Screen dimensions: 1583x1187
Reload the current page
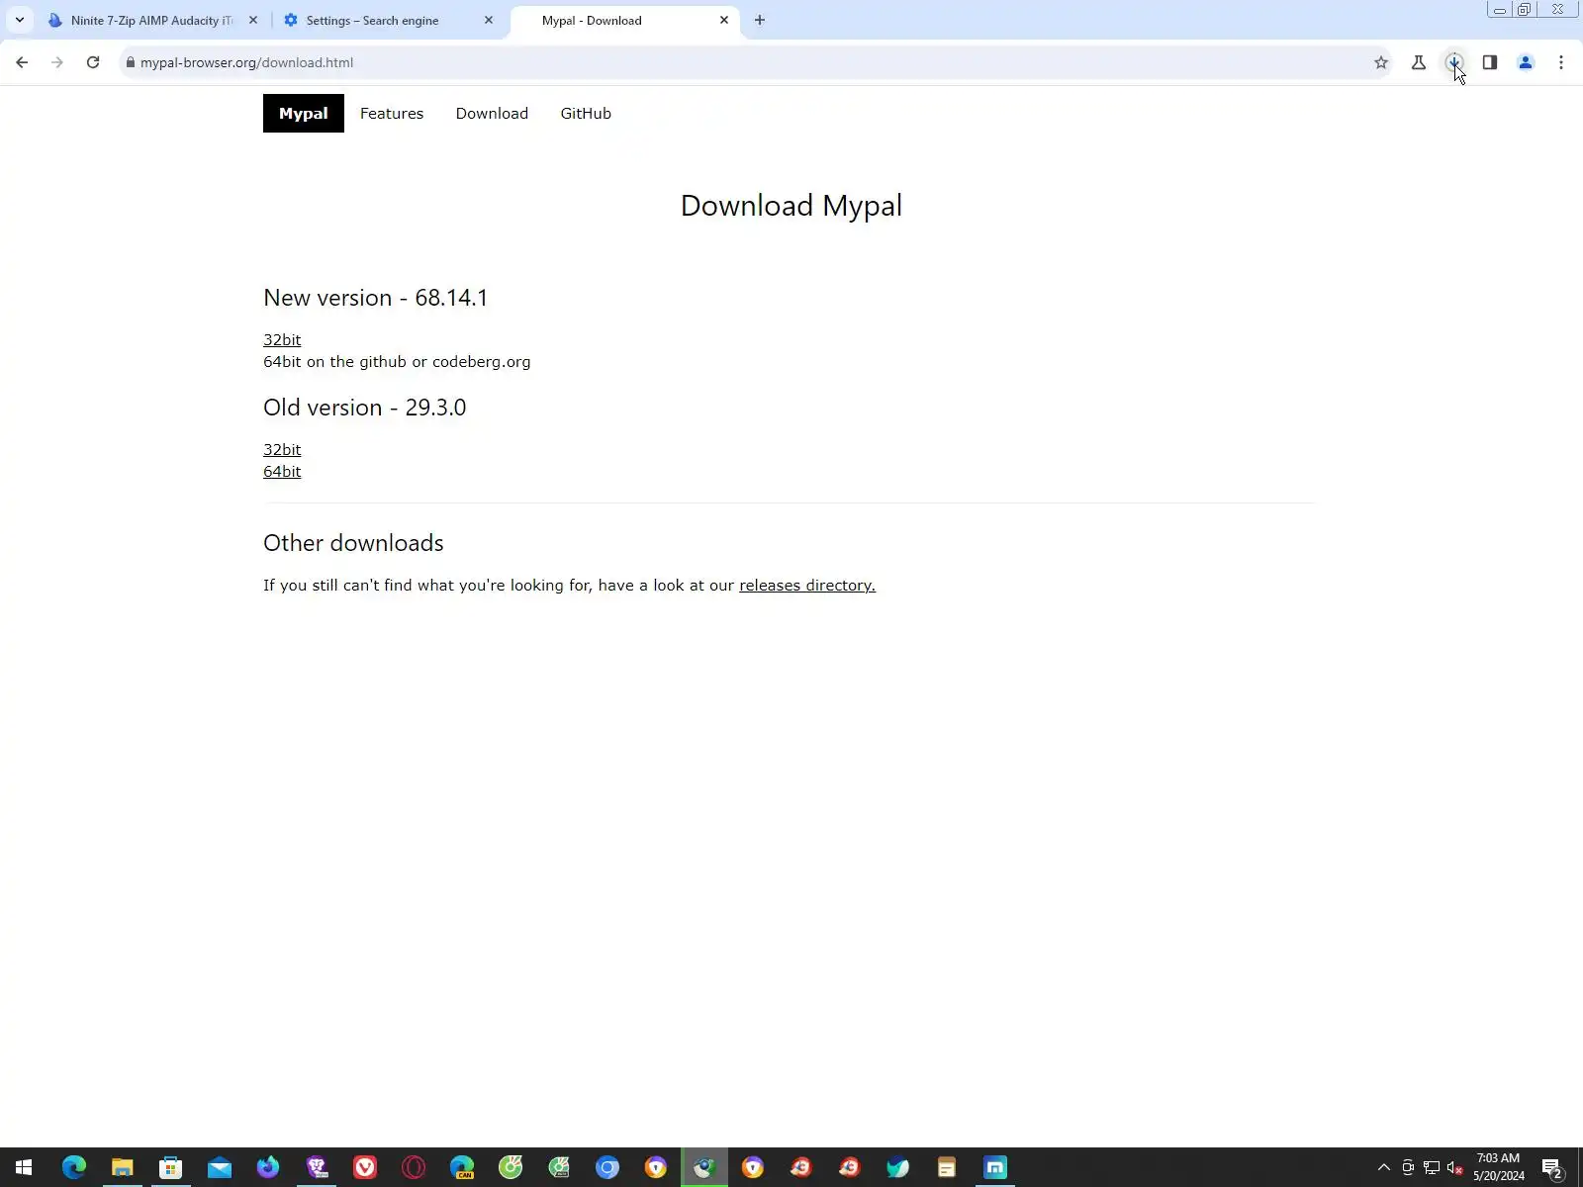(x=93, y=62)
